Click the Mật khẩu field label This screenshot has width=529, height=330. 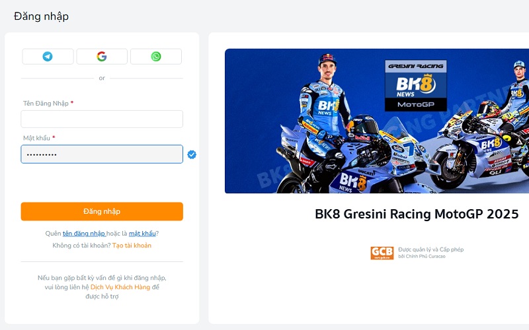[x=36, y=138]
